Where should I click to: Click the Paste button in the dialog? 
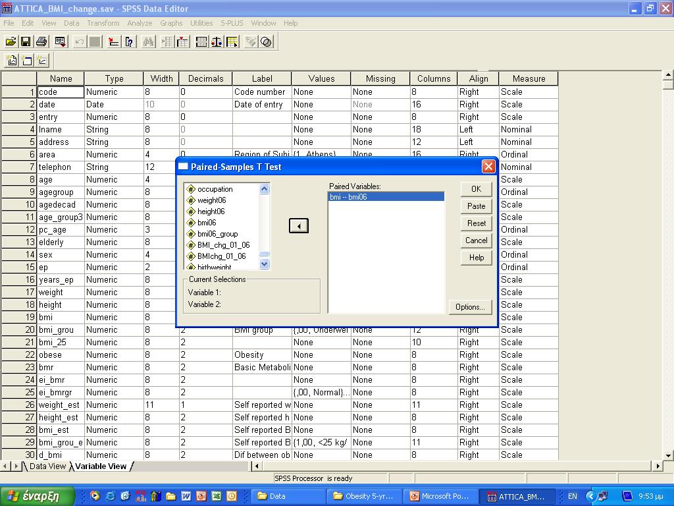click(x=477, y=206)
